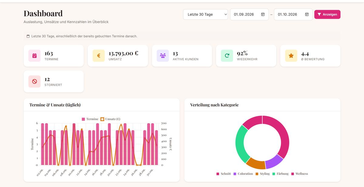The image size is (364, 187).
Task: Click the star icon on the Bewertung card
Action: coord(291,56)
